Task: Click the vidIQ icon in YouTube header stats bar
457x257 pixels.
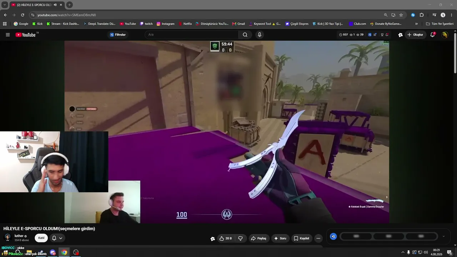Action: click(x=370, y=35)
